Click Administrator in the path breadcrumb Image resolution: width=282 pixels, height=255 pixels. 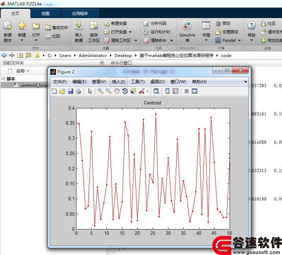93,55
